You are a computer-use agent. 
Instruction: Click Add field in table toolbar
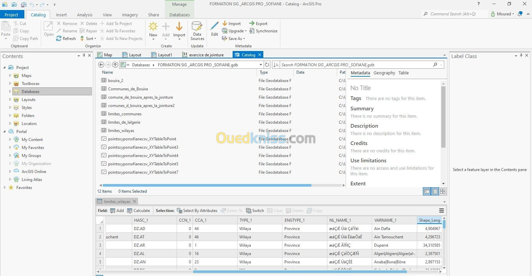coord(117,211)
